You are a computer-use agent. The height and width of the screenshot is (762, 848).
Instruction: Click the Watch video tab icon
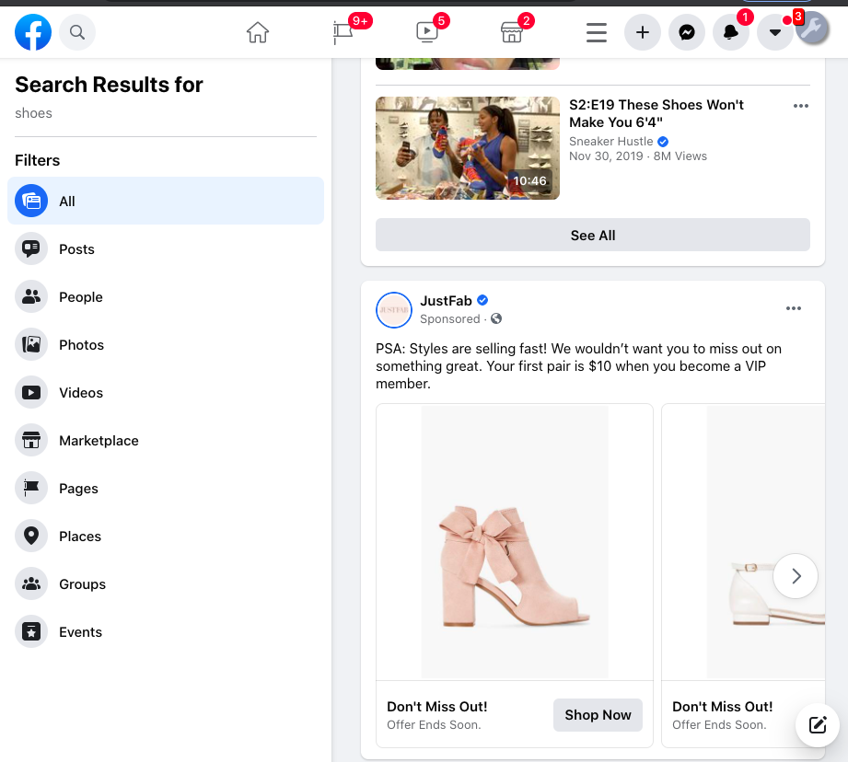click(426, 31)
